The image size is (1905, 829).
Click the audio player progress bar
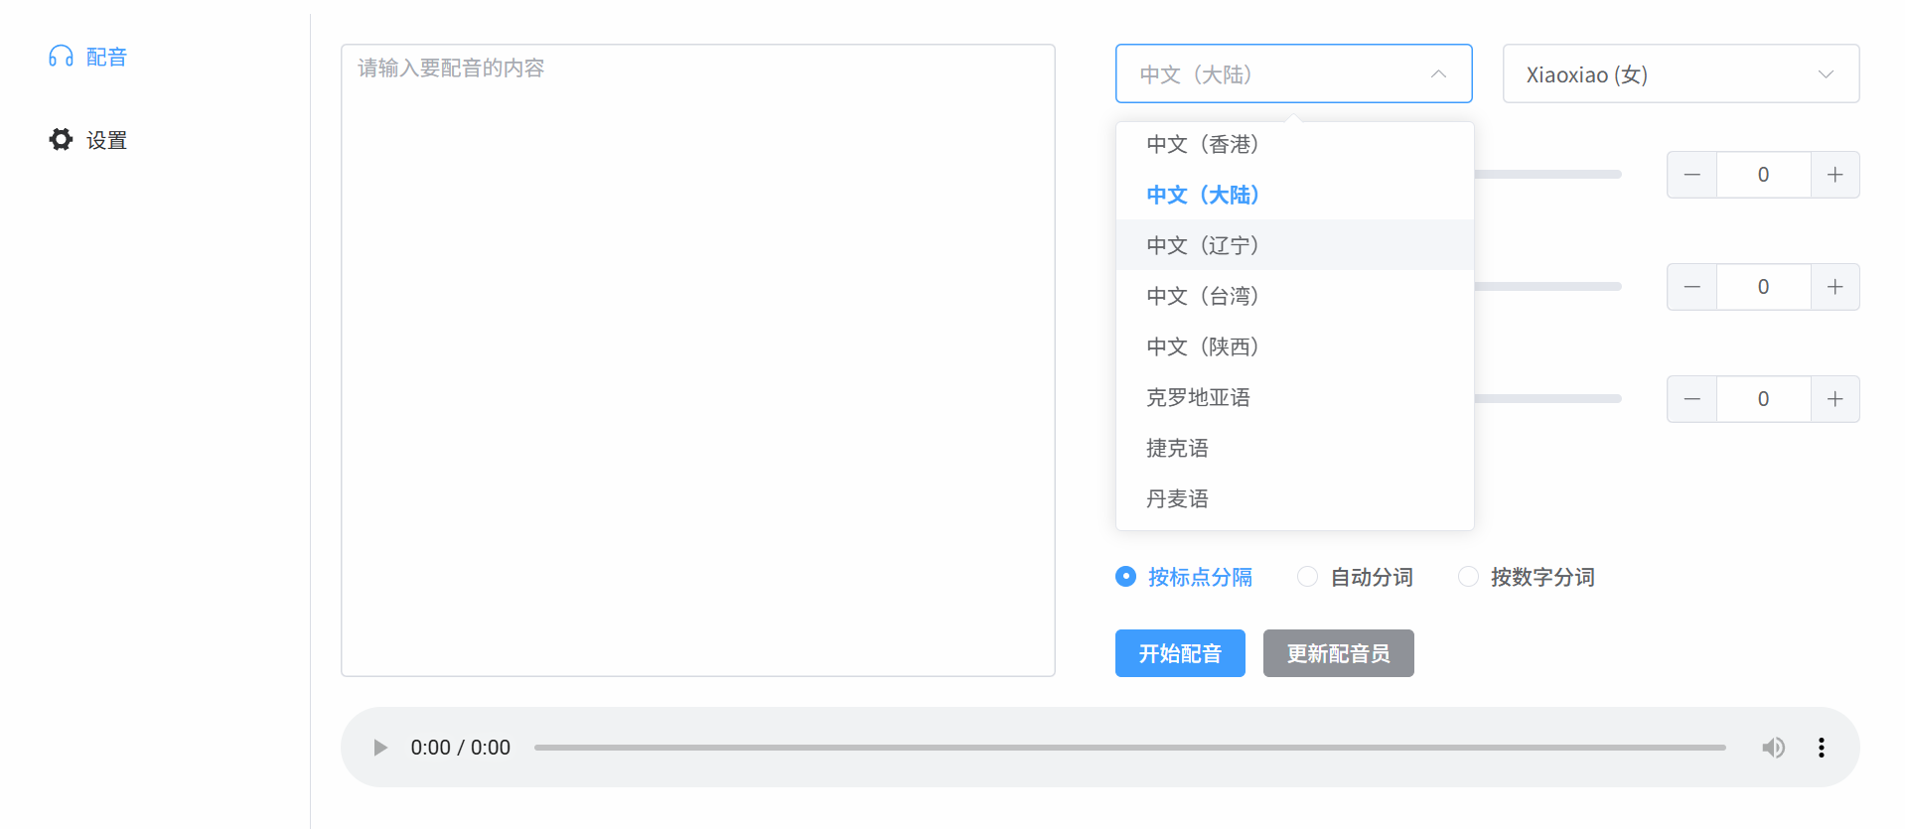[x=1129, y=748]
